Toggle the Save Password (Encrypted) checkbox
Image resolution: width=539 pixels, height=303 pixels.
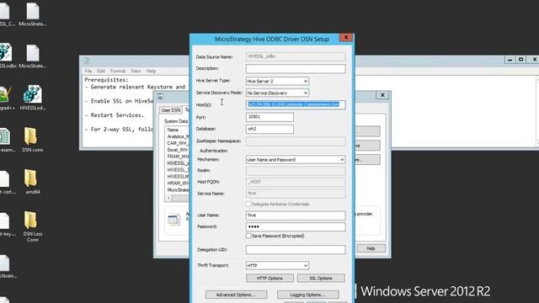248,236
